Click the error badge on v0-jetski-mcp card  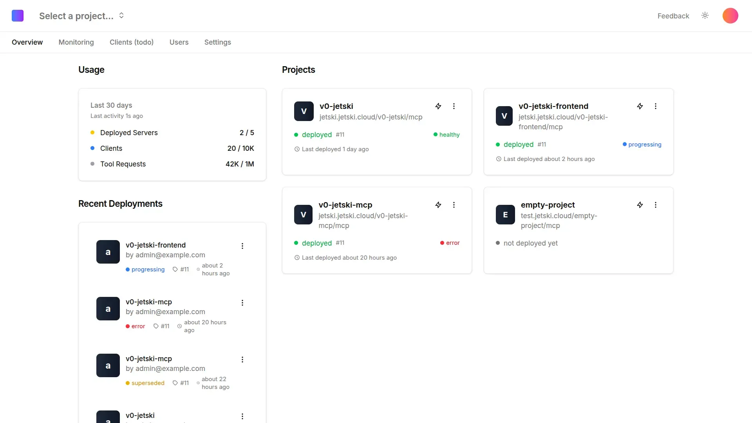tap(450, 243)
